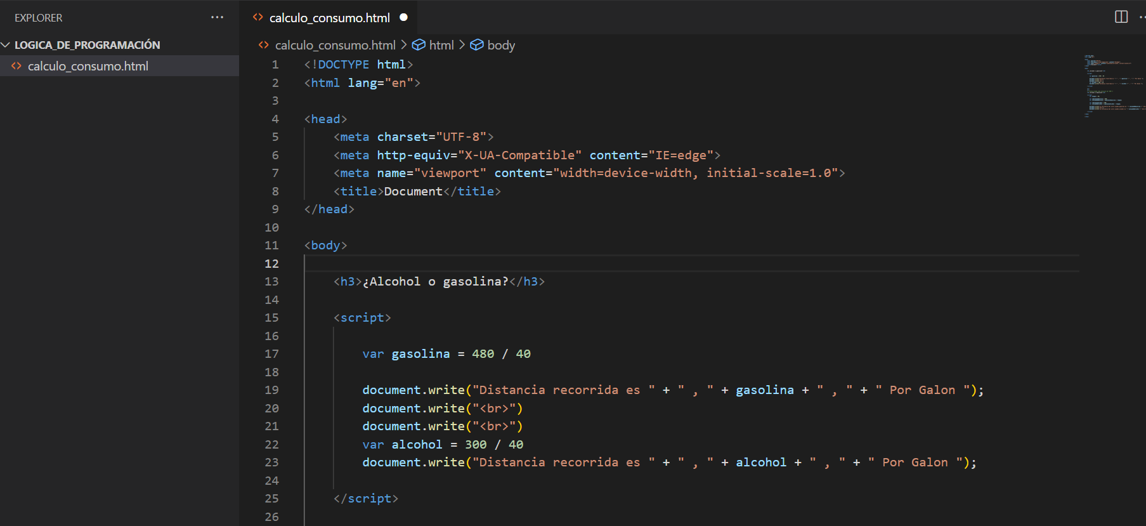This screenshot has width=1146, height=526.
Task: Click the '<!DOCTYPE html>' line
Action: (x=358, y=65)
